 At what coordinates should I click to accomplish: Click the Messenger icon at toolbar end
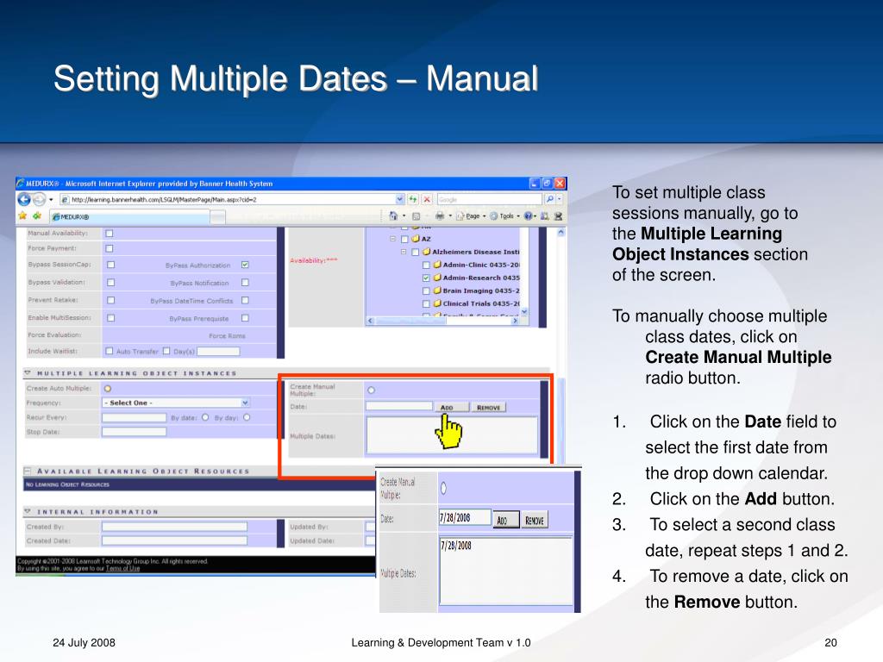(558, 216)
